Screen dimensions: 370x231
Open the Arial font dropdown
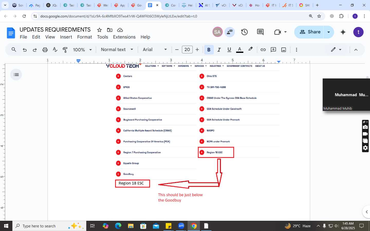pyautogui.click(x=155, y=50)
